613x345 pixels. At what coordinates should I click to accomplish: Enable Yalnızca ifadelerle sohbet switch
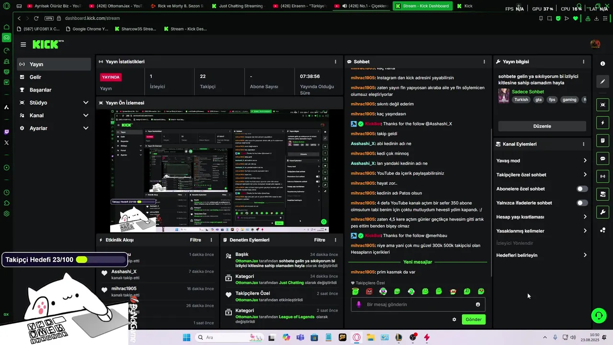point(582,203)
